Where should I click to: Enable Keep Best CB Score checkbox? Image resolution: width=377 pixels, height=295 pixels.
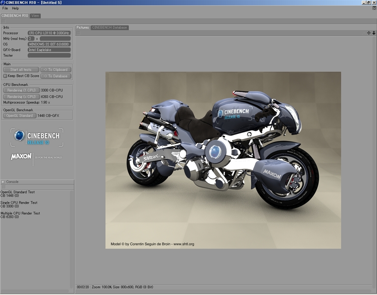point(5,76)
